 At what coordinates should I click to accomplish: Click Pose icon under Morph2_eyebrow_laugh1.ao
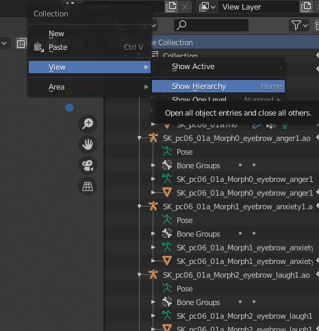pos(167,288)
